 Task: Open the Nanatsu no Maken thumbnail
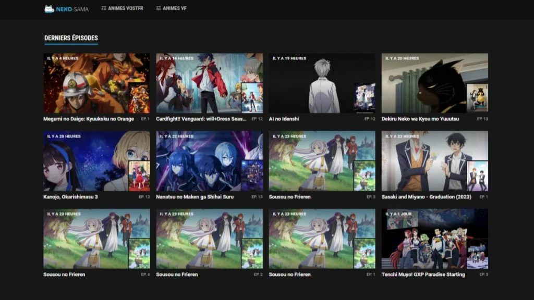pos(209,161)
